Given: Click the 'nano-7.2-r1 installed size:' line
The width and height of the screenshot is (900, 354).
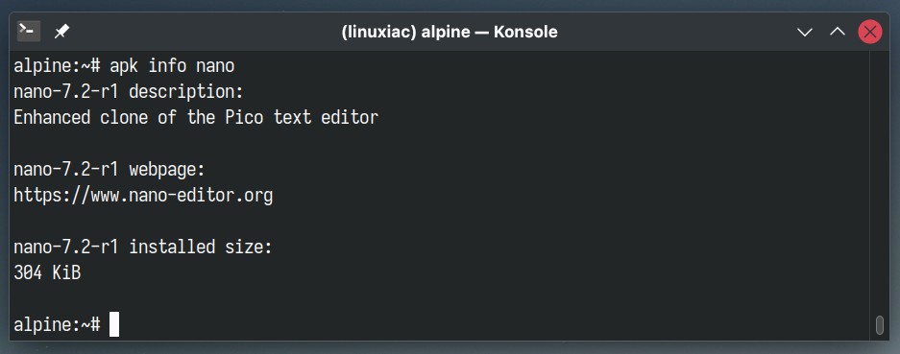Looking at the screenshot, I should coord(143,248).
